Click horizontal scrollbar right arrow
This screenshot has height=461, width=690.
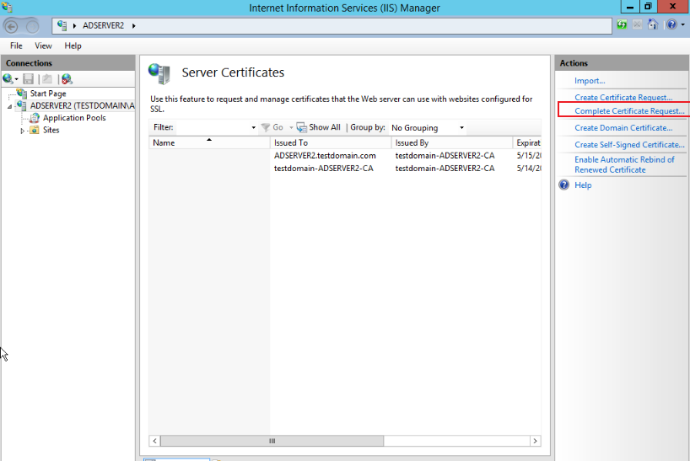pyautogui.click(x=535, y=441)
